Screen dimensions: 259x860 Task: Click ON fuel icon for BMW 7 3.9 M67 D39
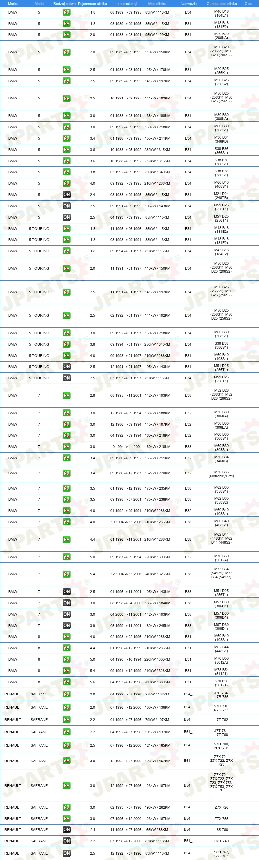tap(66, 625)
